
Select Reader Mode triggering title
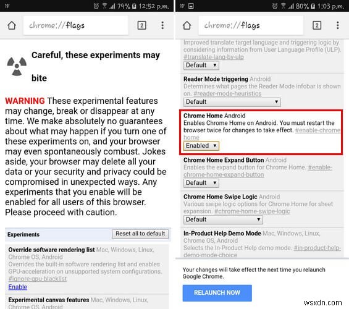216,79
